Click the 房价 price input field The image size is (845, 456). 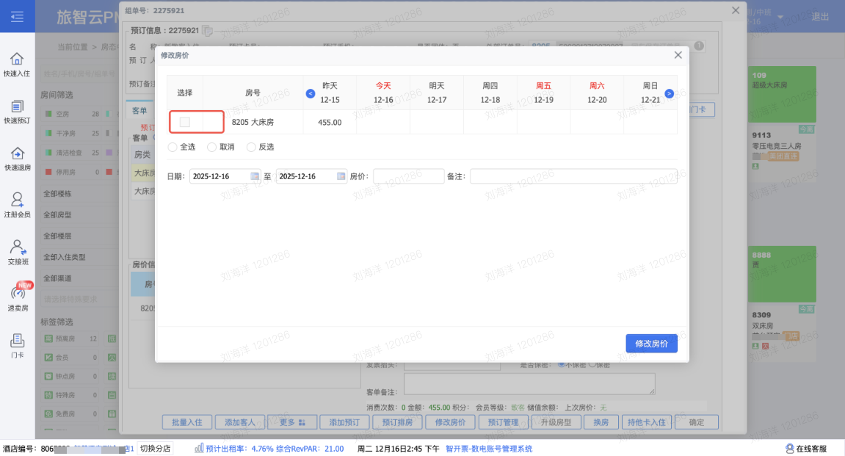tap(408, 176)
